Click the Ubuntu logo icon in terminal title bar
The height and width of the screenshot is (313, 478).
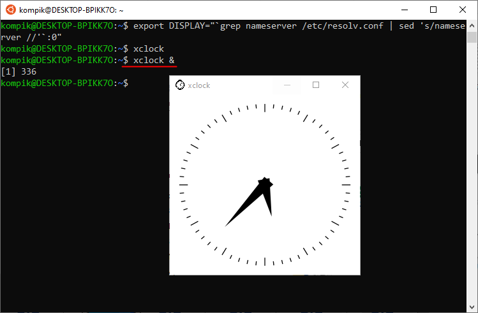[x=11, y=10]
